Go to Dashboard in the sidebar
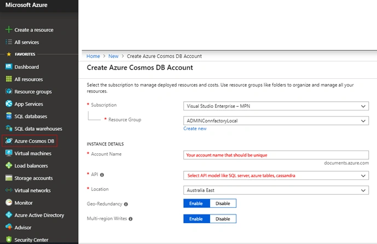Screen dimensions: 377x244 point(26,67)
